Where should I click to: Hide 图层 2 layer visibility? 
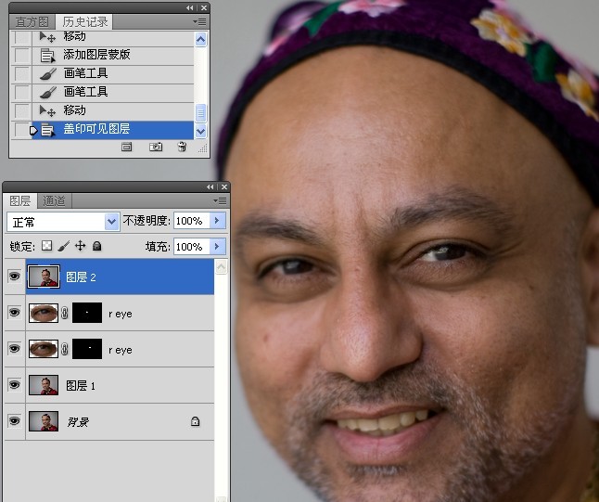click(15, 276)
